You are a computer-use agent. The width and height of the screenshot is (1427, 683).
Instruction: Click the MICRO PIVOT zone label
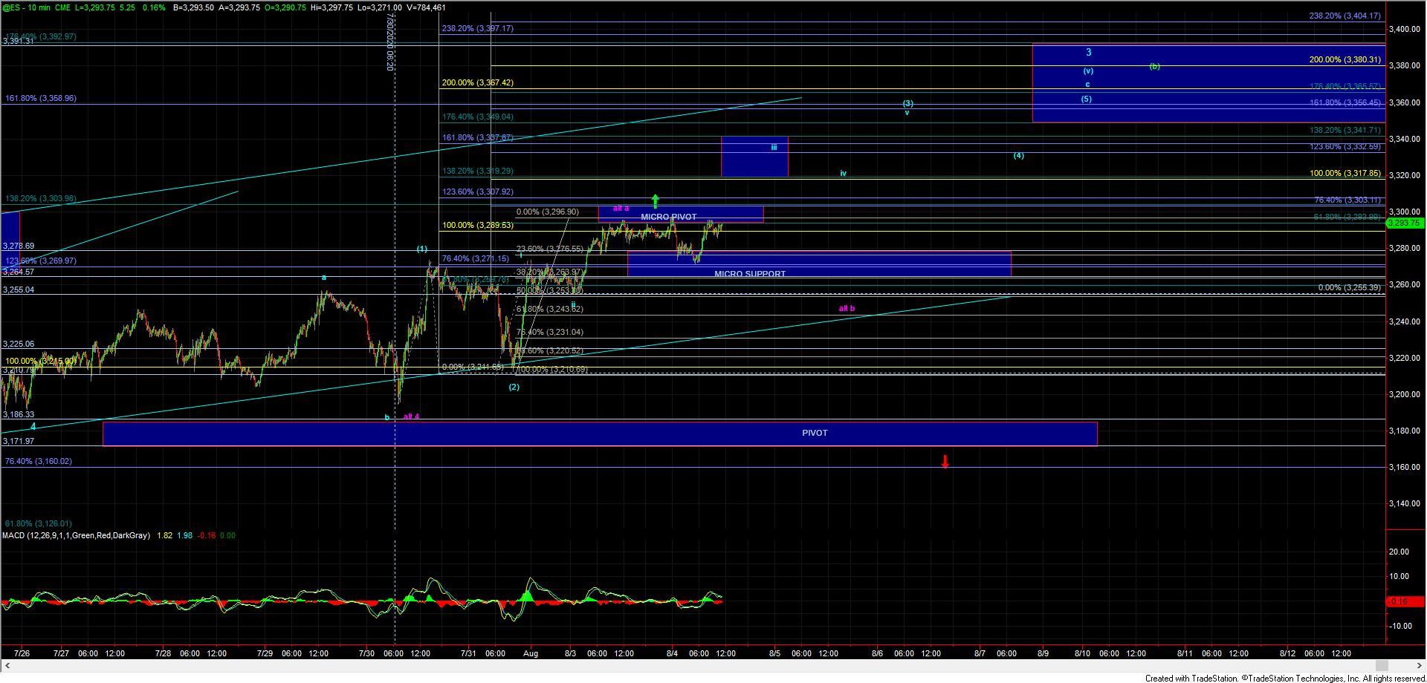pyautogui.click(x=669, y=217)
